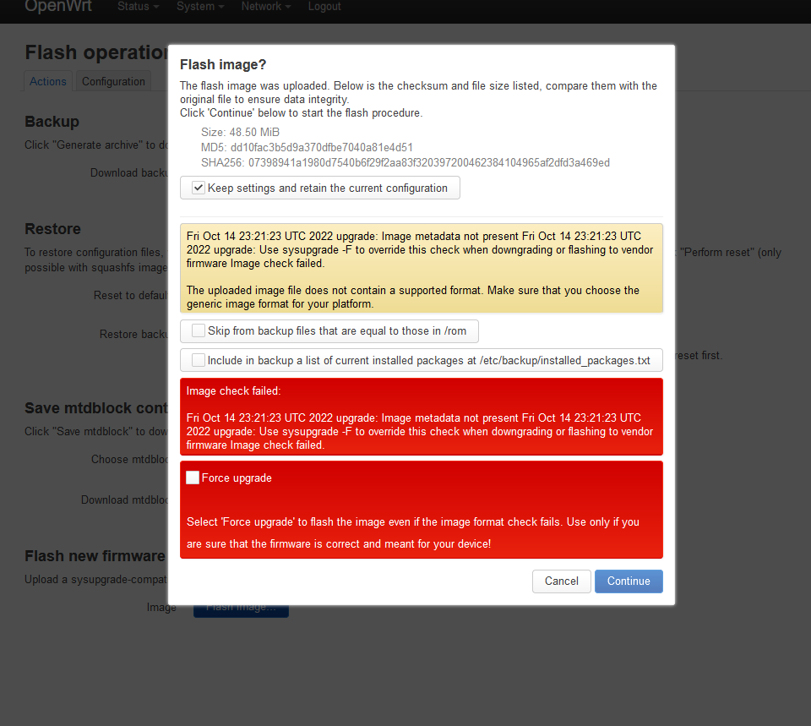This screenshot has width=811, height=726.
Task: Click the Size: 48.50 MiB text
Action: pos(240,132)
